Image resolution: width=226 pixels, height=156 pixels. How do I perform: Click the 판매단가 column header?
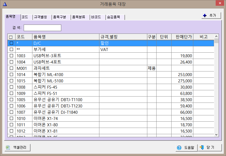[182, 37]
